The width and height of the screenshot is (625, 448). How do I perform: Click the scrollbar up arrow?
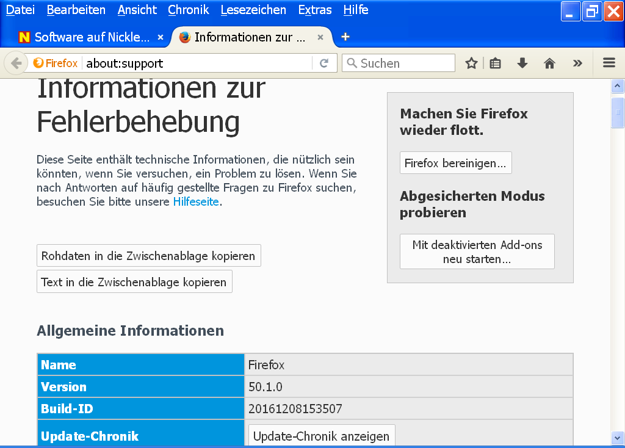(x=618, y=85)
